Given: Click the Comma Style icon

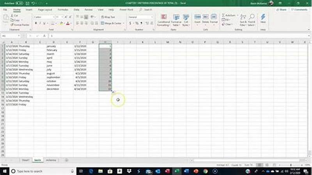Looking at the screenshot, I should (x=142, y=23).
